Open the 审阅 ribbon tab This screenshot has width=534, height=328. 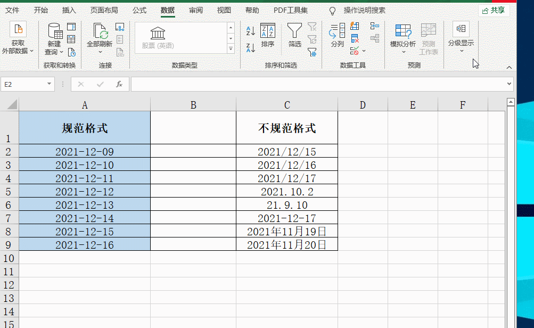[x=196, y=10]
